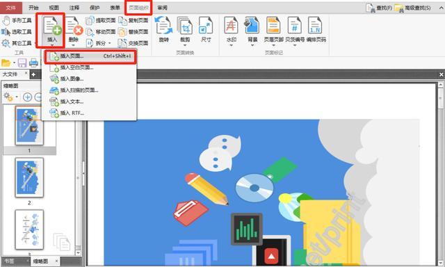The height and width of the screenshot is (267, 445).
Task: Select page 1 thumbnail
Action: [x=29, y=125]
